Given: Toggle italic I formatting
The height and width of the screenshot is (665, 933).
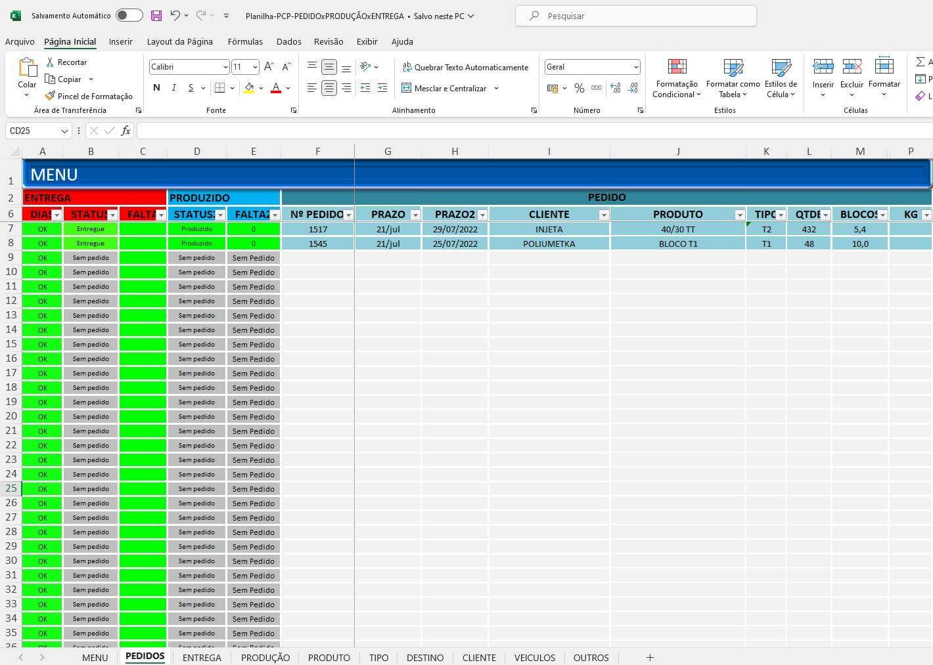Looking at the screenshot, I should coord(173,88).
